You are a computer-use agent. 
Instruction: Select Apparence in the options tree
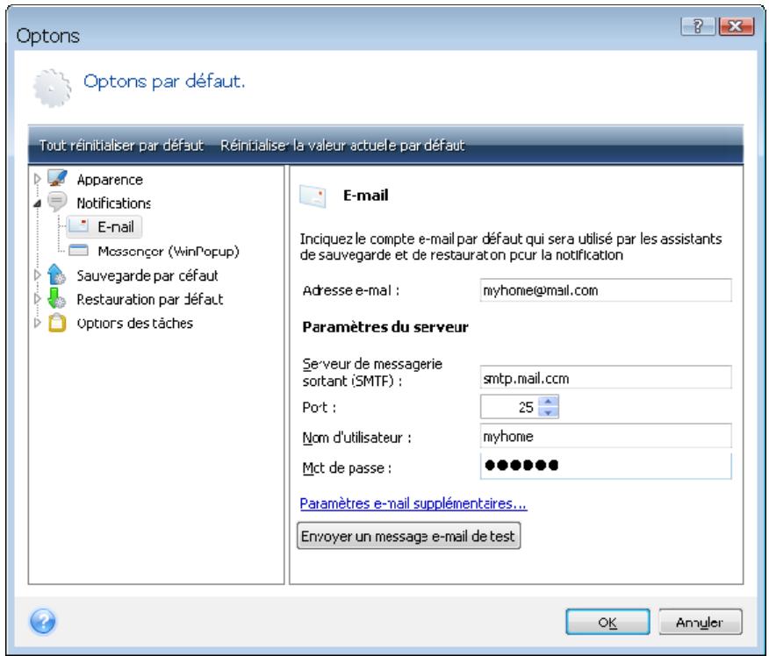(110, 180)
